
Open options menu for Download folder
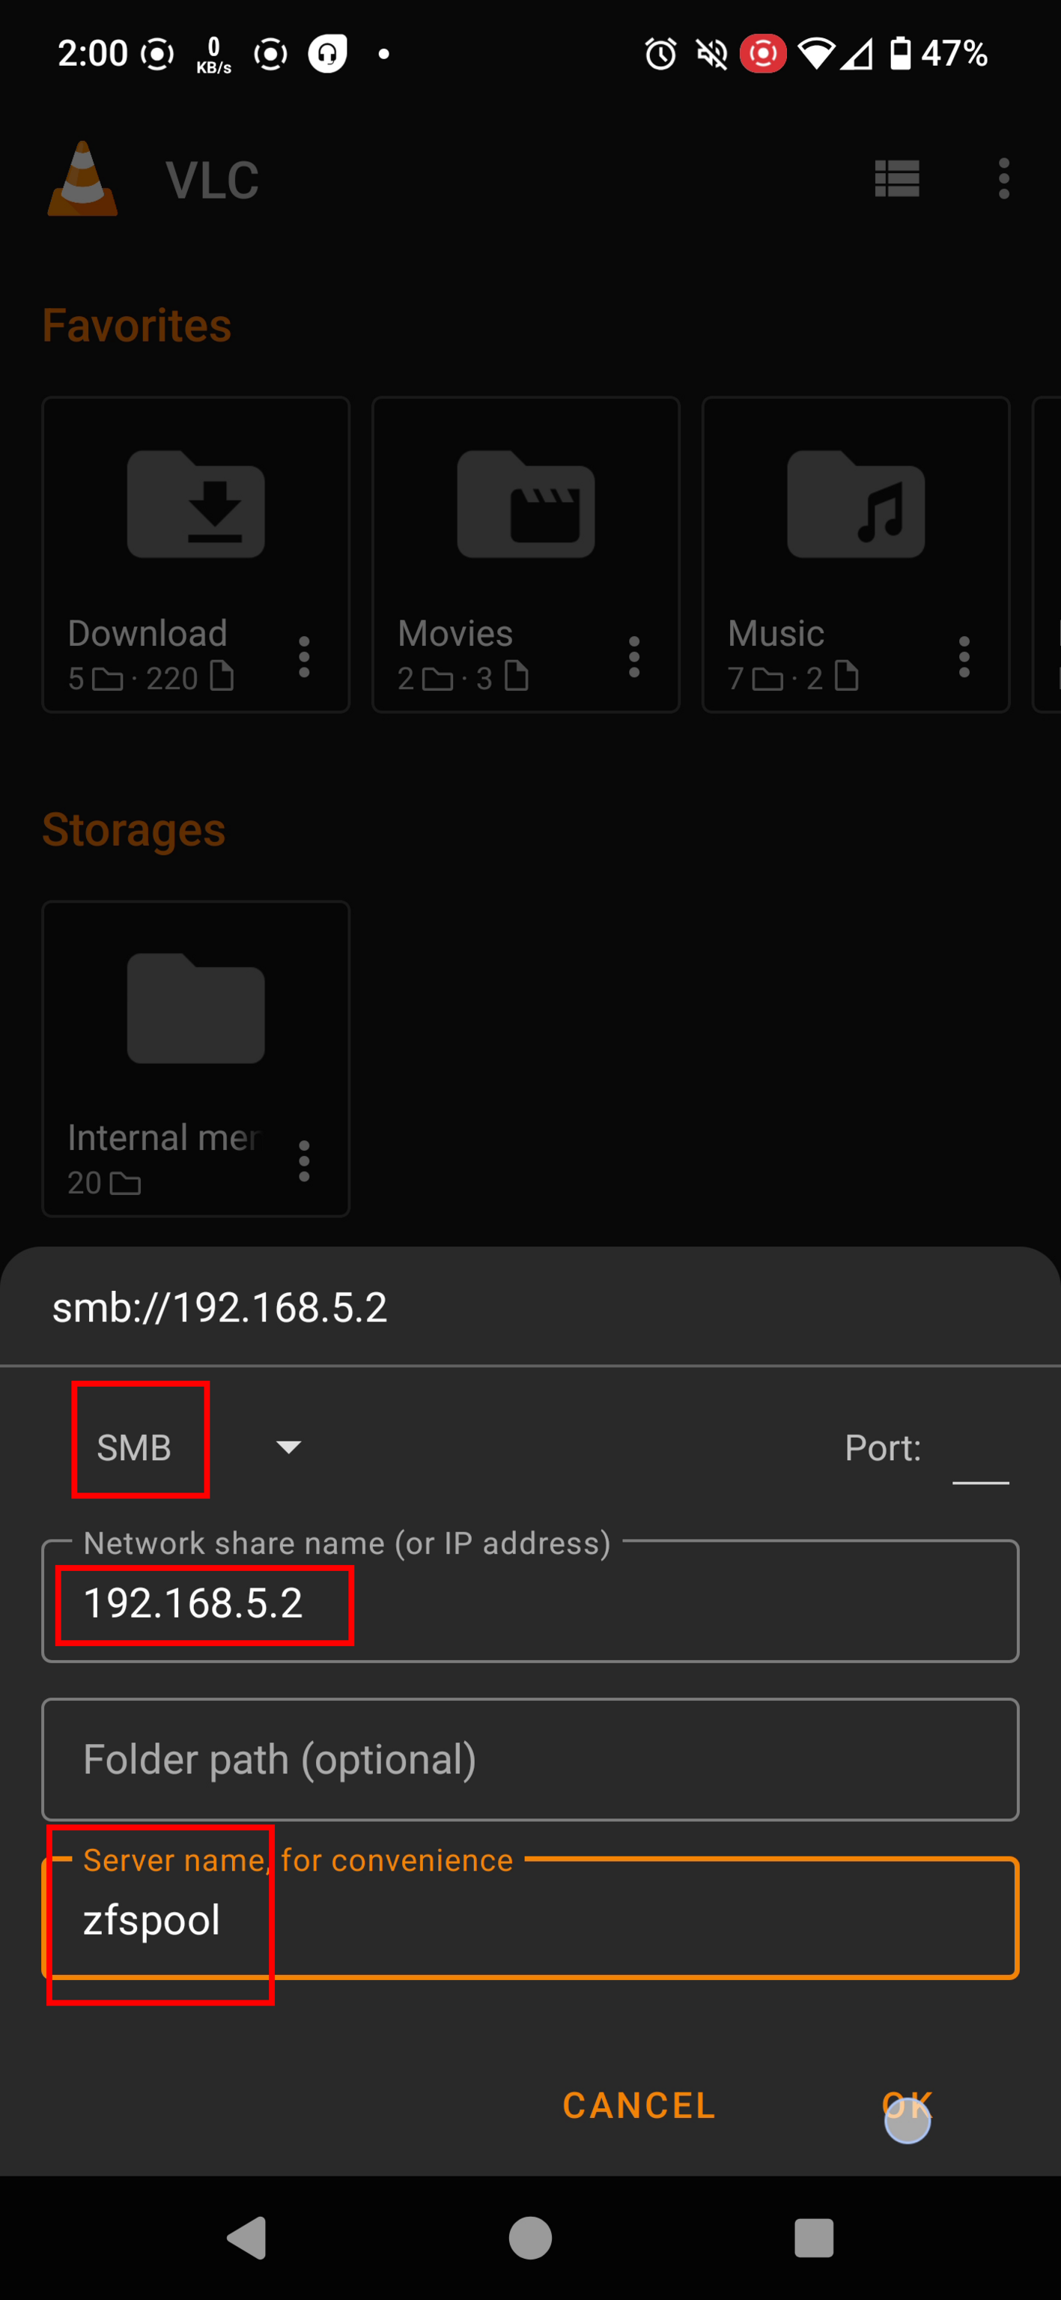coord(304,657)
